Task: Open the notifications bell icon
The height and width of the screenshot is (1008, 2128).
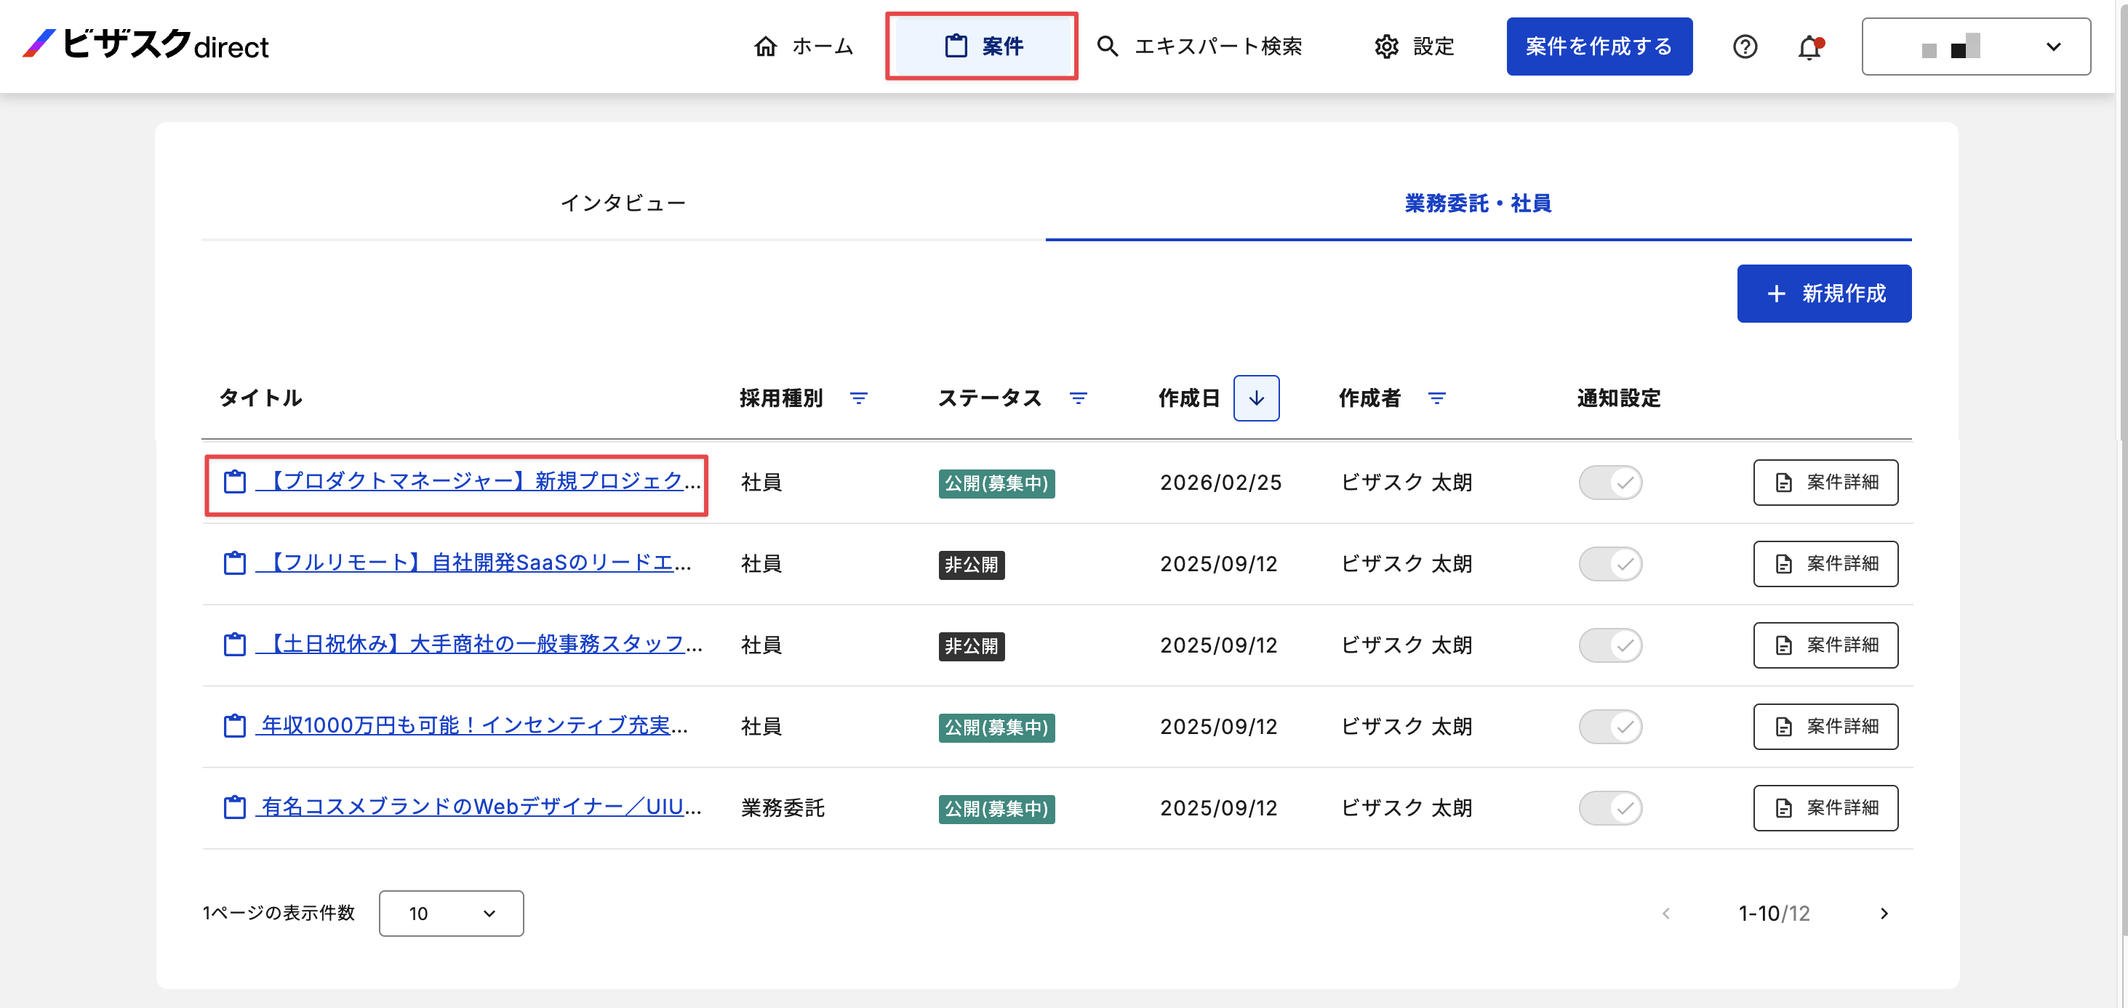Action: pyautogui.click(x=1810, y=47)
